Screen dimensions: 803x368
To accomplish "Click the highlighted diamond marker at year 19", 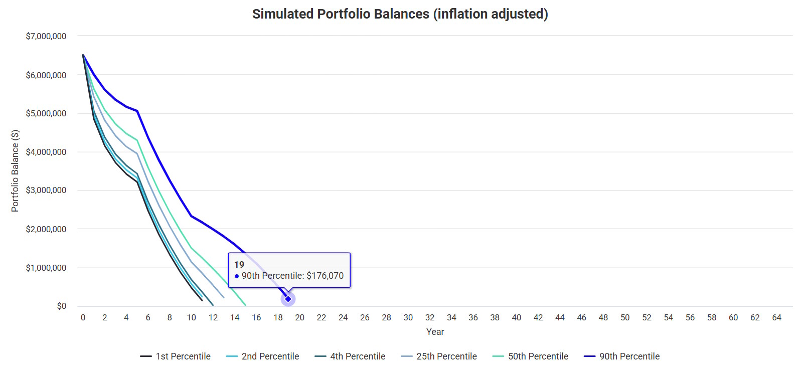I will 288,299.
